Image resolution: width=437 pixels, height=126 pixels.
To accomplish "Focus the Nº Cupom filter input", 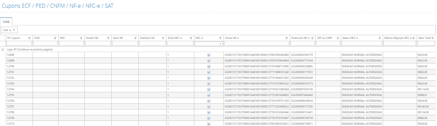I will point(19,44).
